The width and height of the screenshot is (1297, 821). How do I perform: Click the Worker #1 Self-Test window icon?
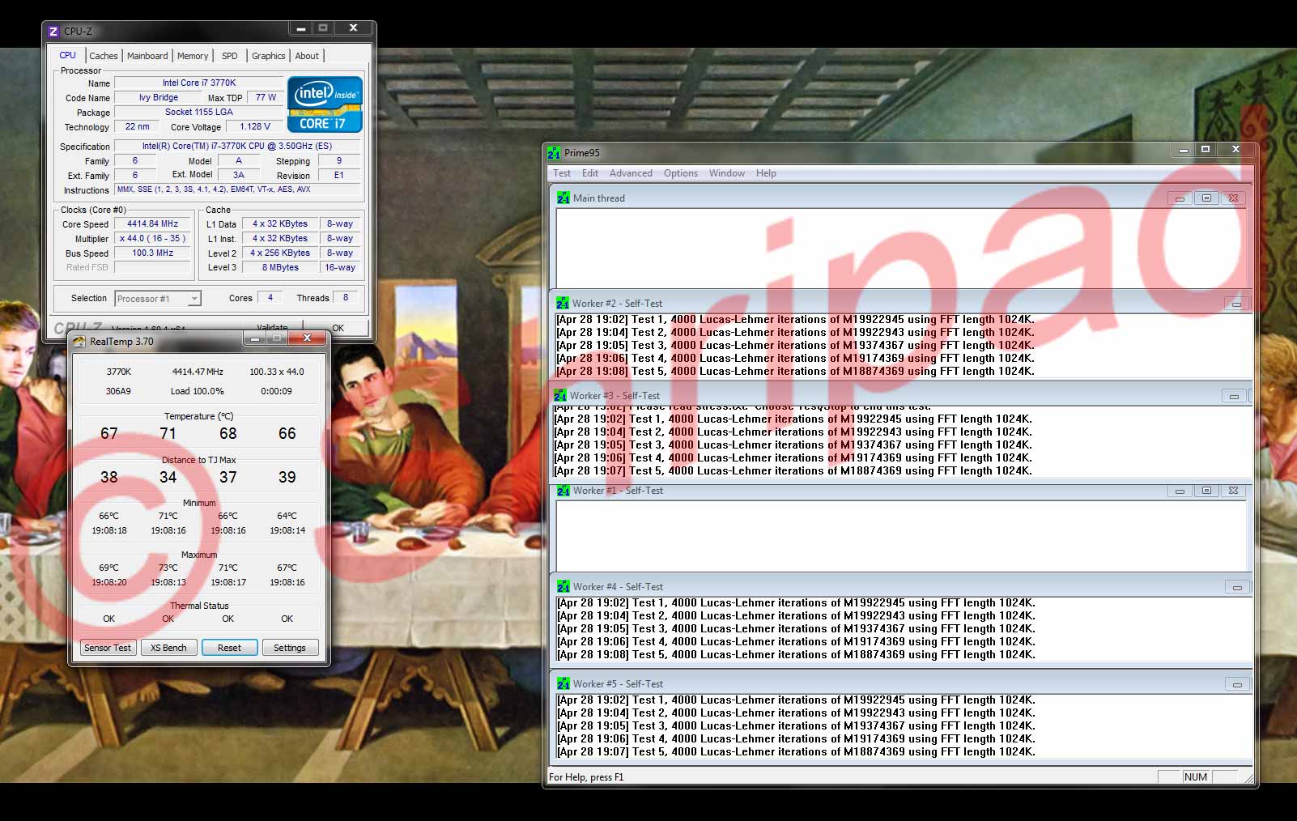[x=563, y=491]
